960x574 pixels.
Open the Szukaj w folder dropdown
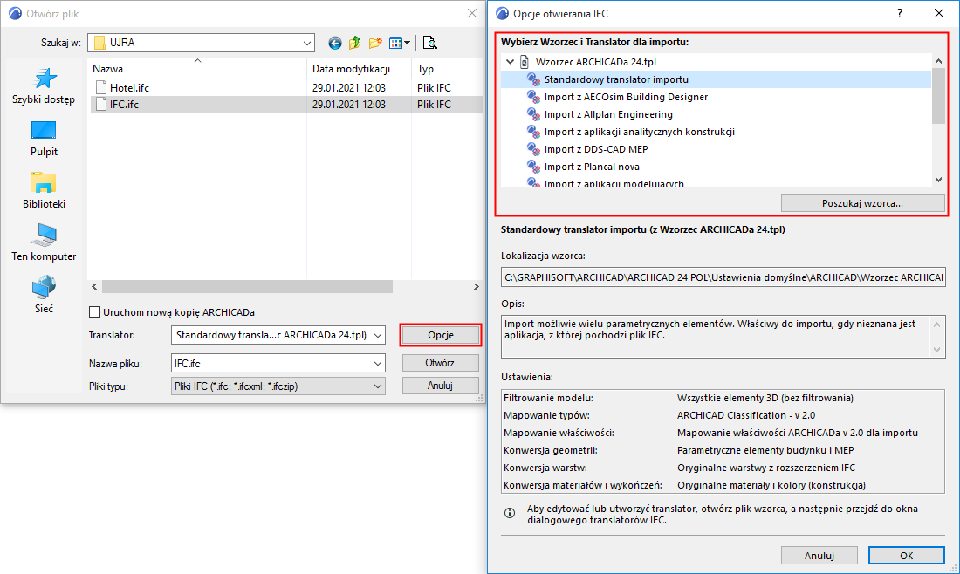(x=306, y=43)
